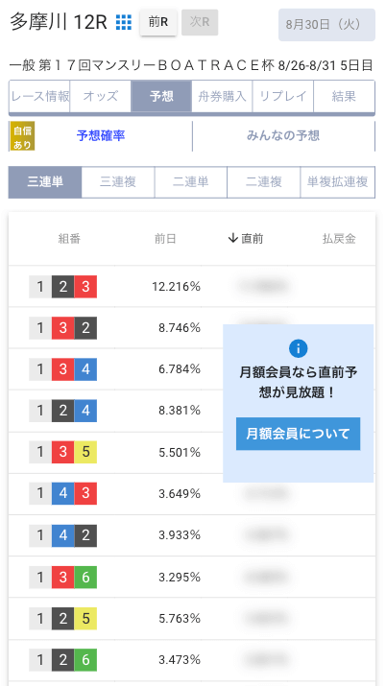Click the 月額会員について button
386x686 pixels.
point(298,434)
